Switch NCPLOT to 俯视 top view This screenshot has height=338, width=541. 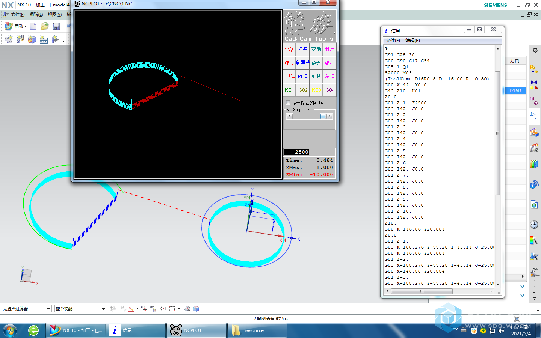[x=302, y=76]
